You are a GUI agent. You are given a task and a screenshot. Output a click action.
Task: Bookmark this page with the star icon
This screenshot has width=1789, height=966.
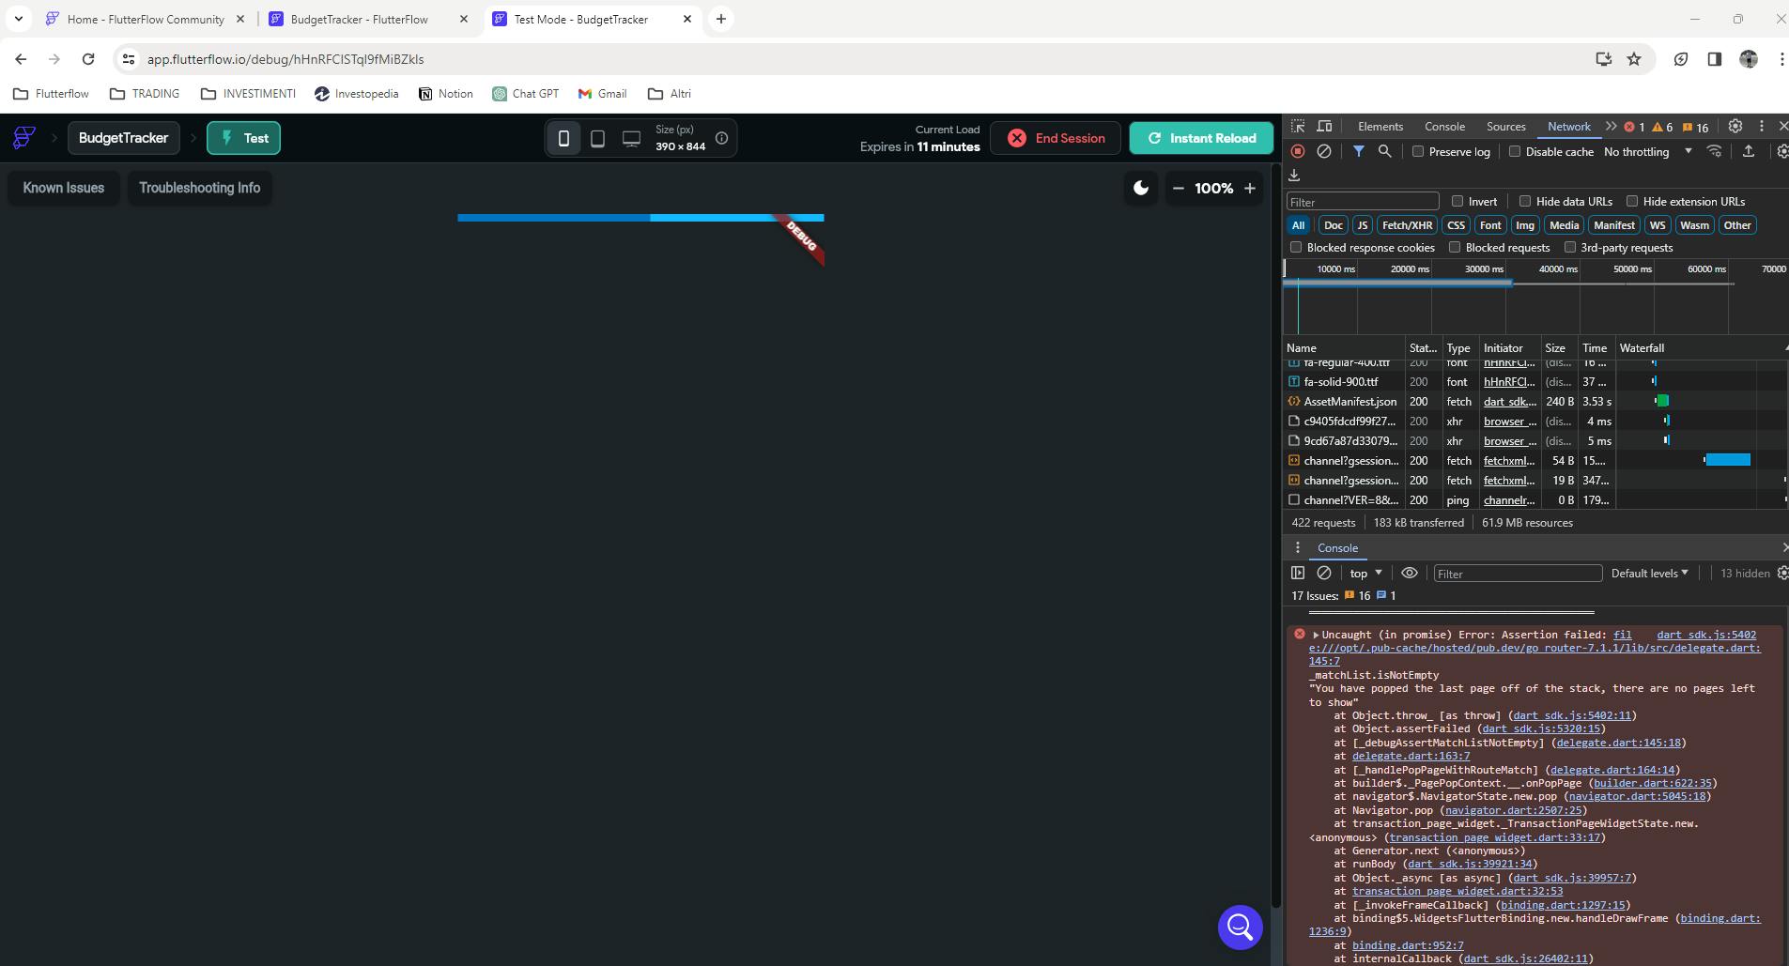[x=1634, y=59]
